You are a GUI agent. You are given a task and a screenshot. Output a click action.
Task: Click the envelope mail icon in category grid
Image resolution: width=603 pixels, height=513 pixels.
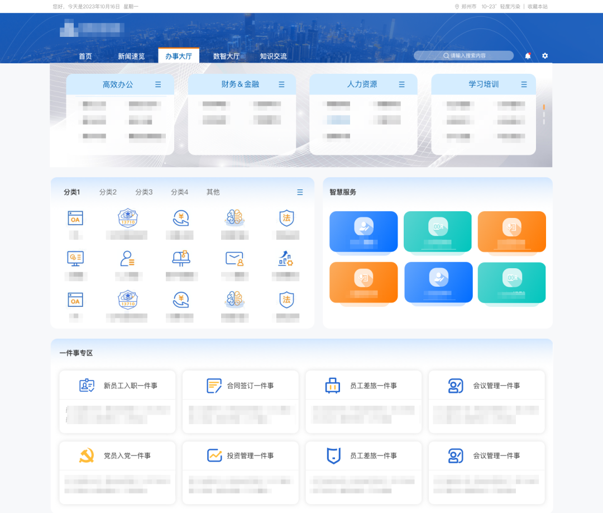(x=234, y=258)
